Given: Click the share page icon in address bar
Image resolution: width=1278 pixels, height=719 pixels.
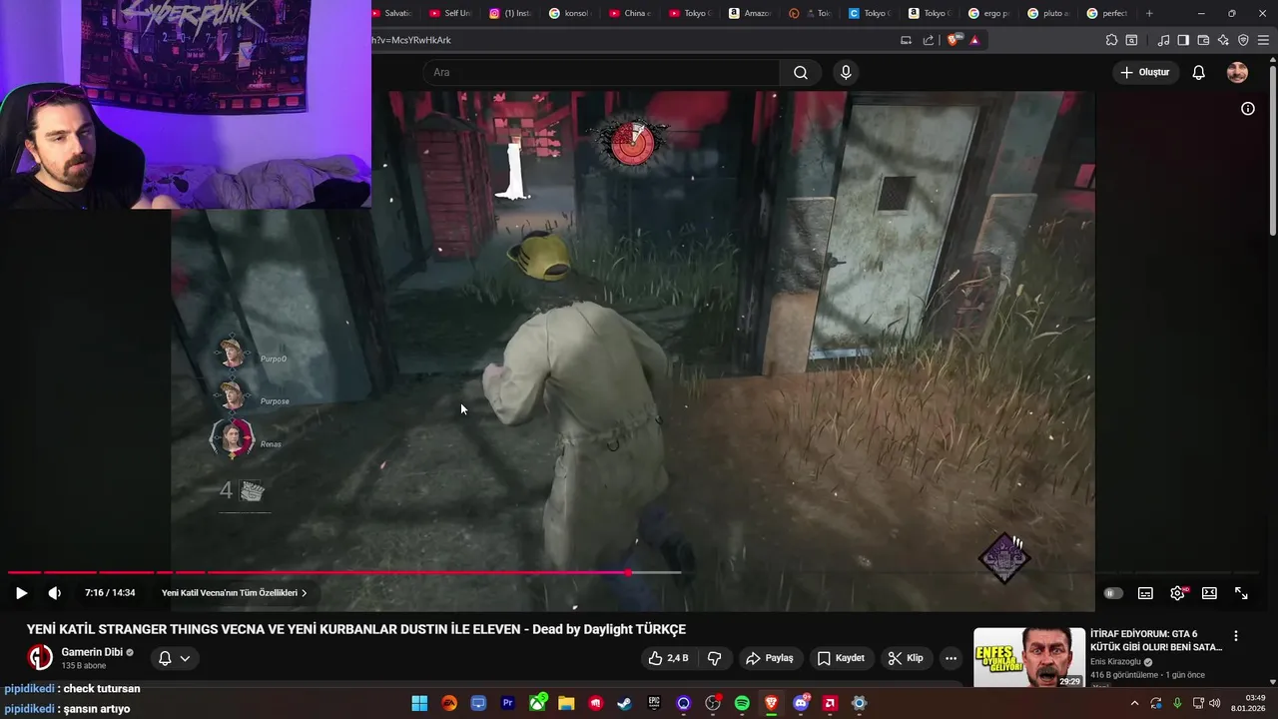Looking at the screenshot, I should point(929,40).
